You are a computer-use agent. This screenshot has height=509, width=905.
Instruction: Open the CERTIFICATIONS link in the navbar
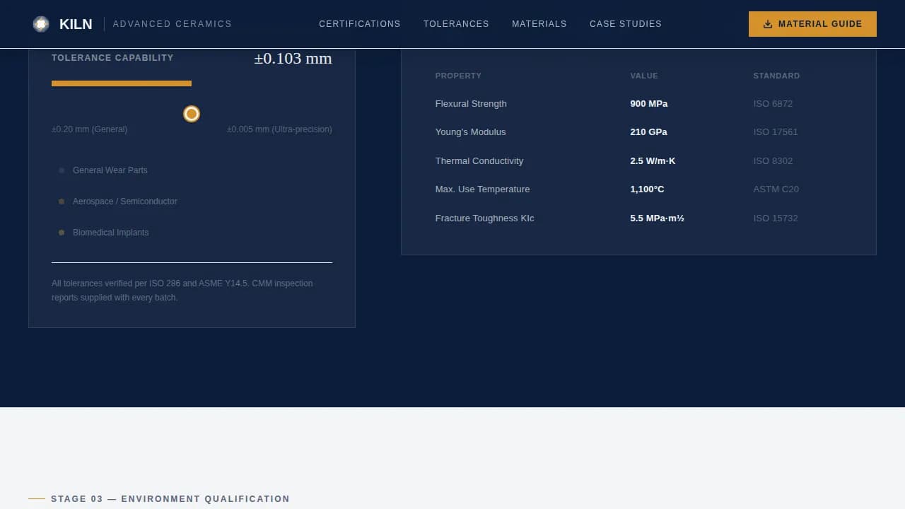coord(360,23)
